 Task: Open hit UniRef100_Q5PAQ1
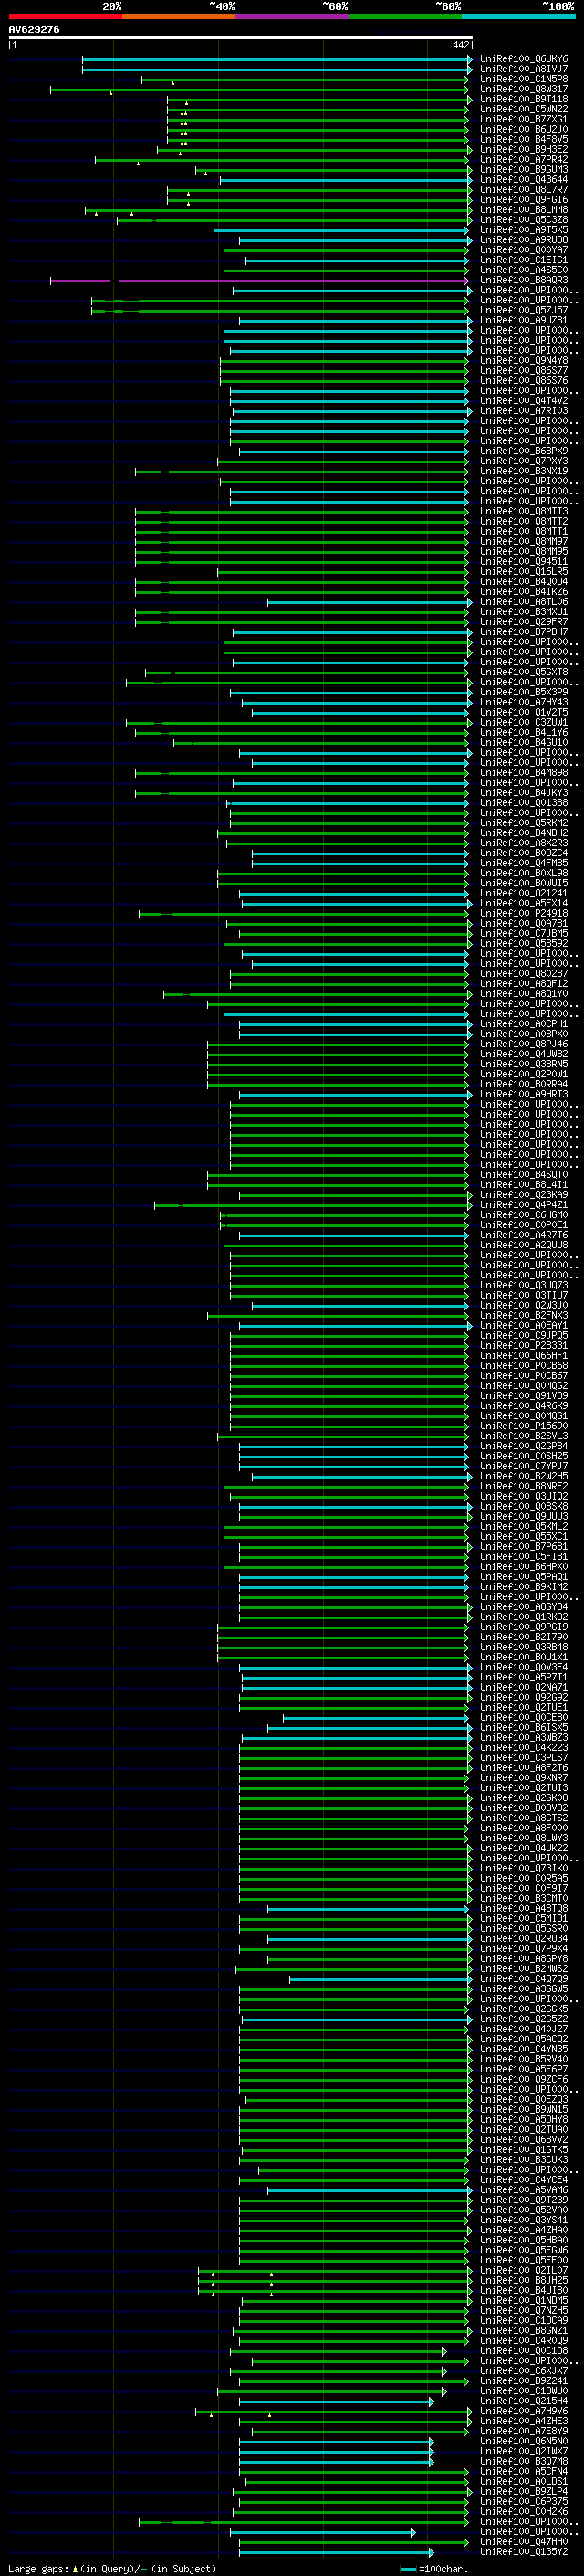pos(524,1577)
